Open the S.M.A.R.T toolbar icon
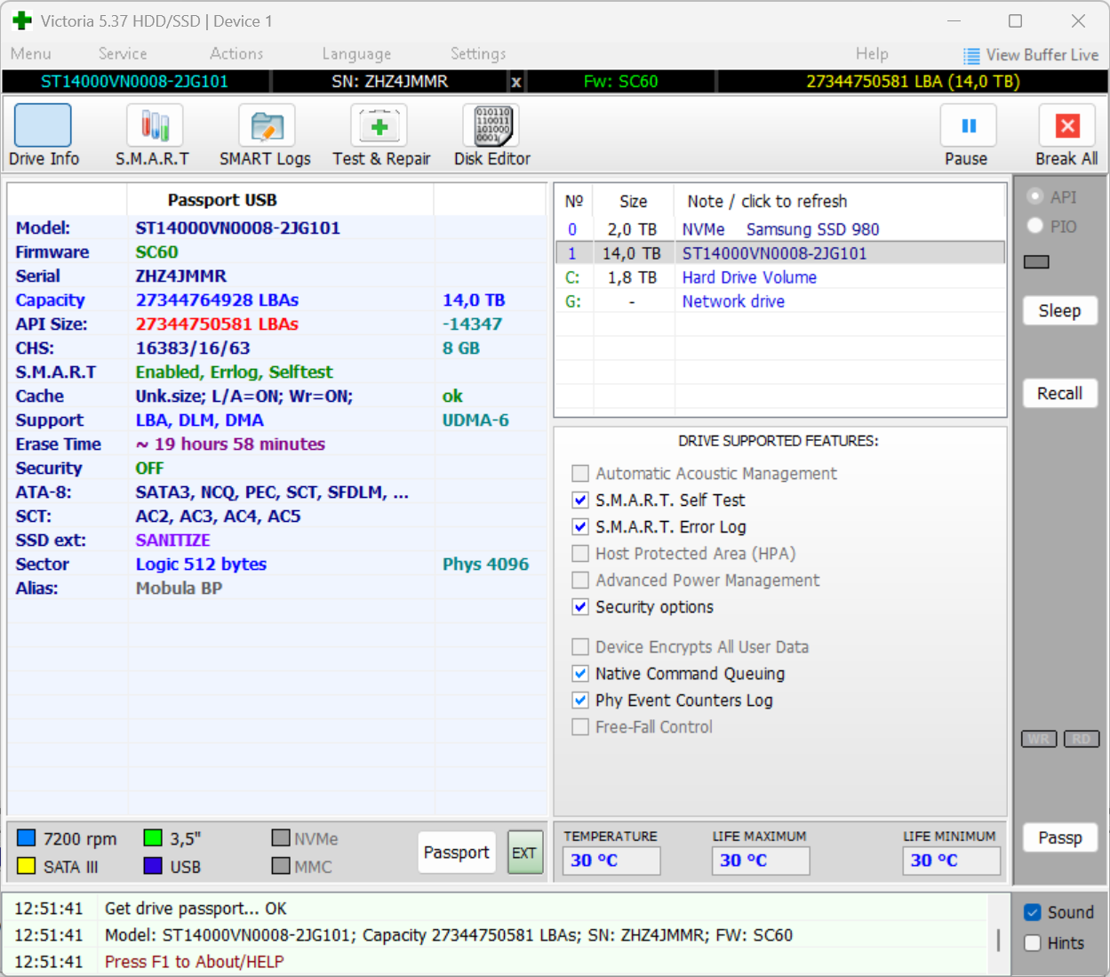Viewport: 1110px width, 977px height. click(155, 125)
